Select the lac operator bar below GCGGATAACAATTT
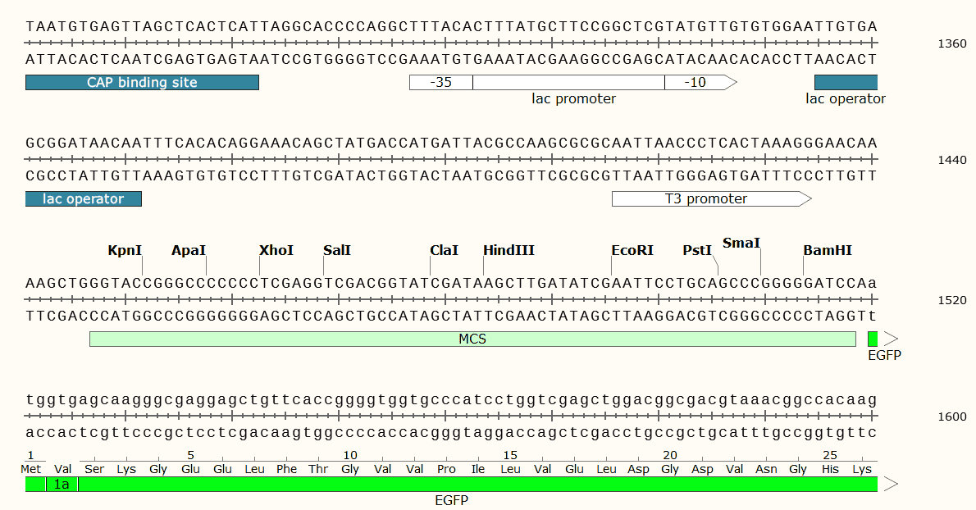976x510 pixels. pyautogui.click(x=84, y=198)
